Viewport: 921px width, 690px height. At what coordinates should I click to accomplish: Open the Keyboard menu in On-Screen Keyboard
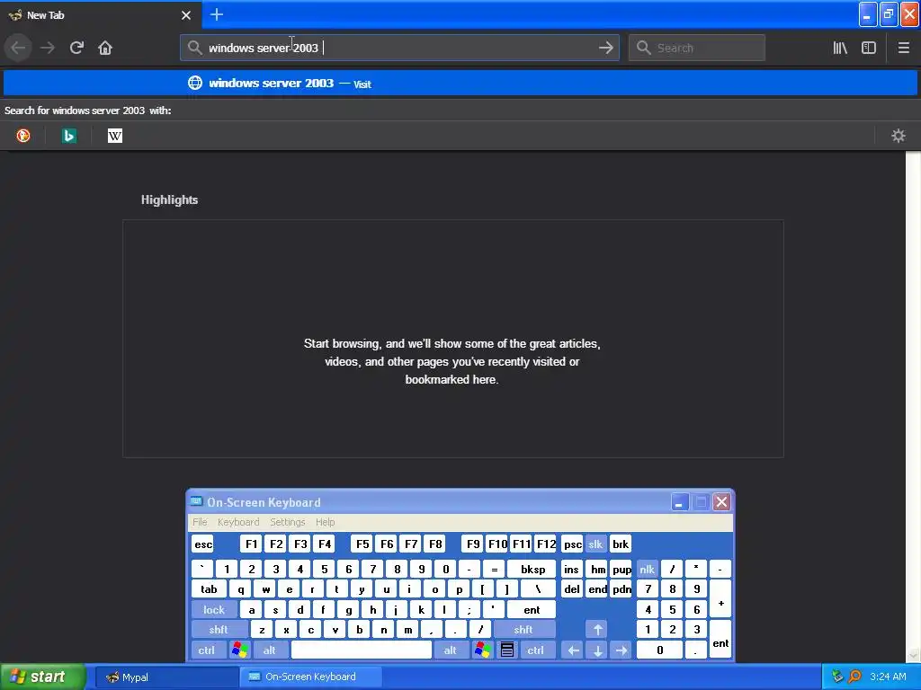pos(237,522)
